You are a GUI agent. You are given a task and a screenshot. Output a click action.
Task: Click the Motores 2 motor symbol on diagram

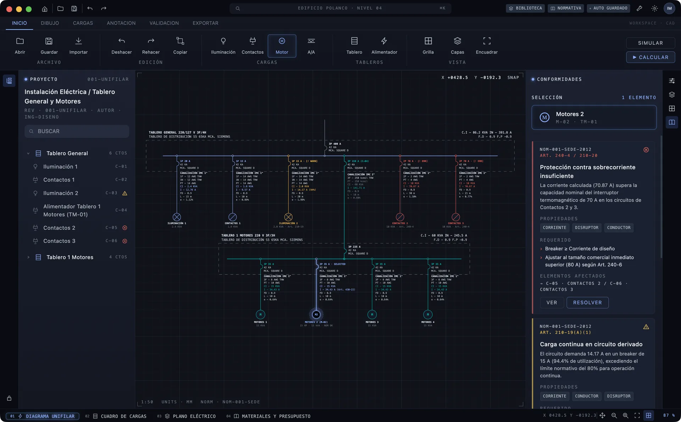(316, 315)
